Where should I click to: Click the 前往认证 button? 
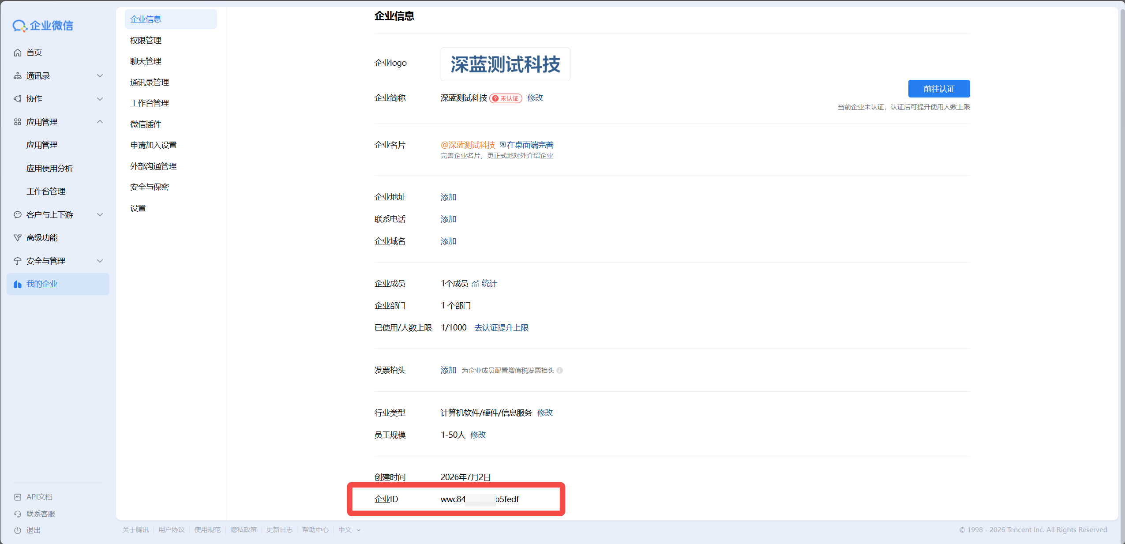(939, 89)
